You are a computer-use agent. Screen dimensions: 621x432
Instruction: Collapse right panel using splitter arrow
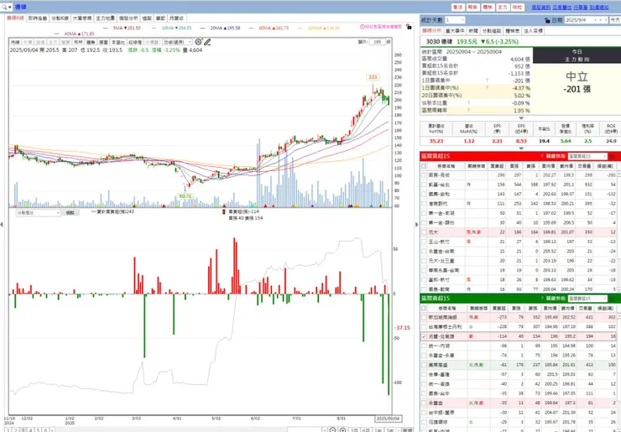coord(416,225)
